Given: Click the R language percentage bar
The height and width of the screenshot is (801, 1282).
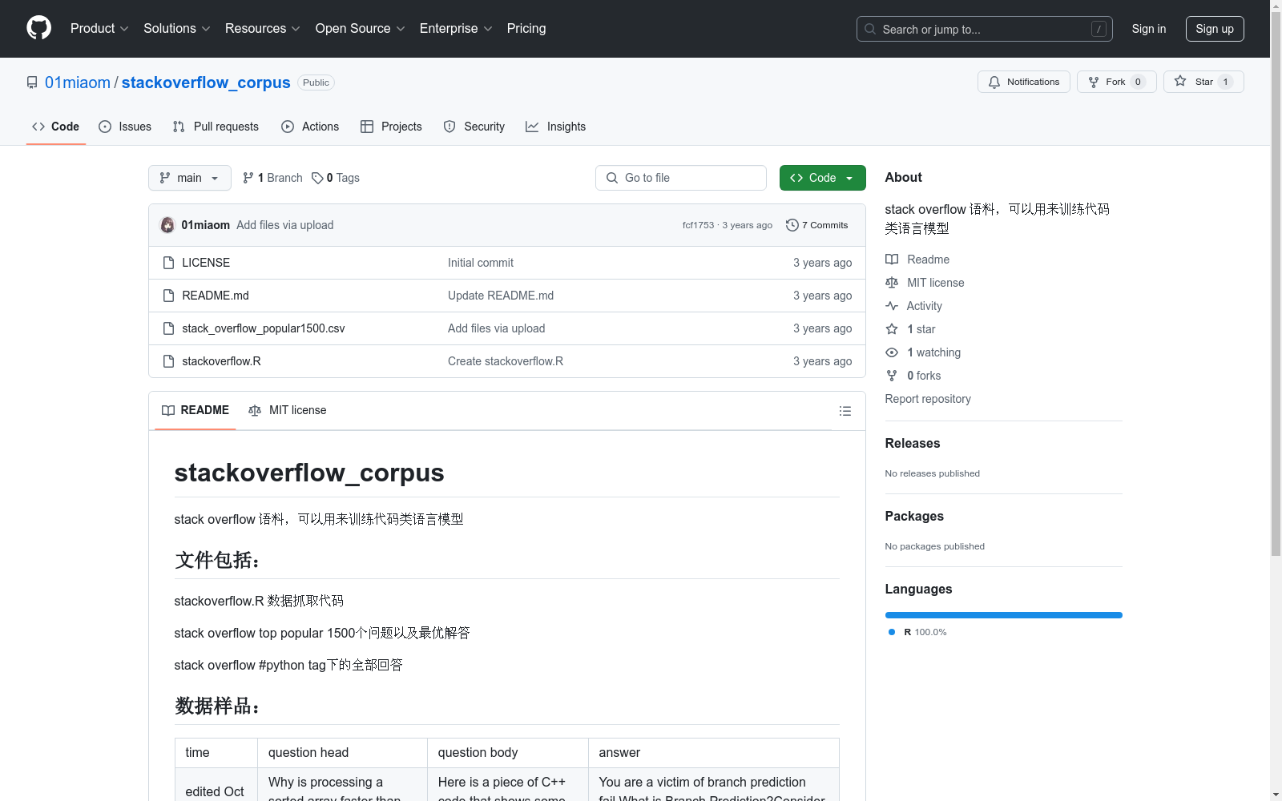Looking at the screenshot, I should click(1003, 615).
